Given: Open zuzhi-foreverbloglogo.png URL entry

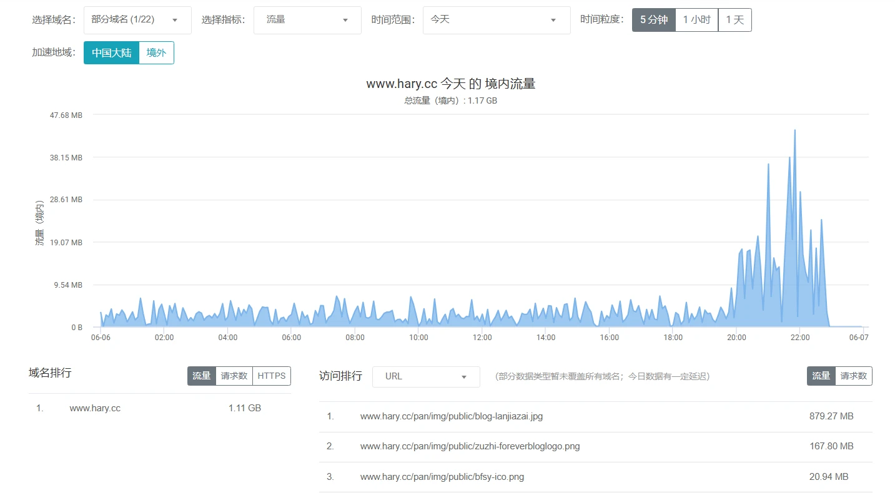Looking at the screenshot, I should (470, 446).
